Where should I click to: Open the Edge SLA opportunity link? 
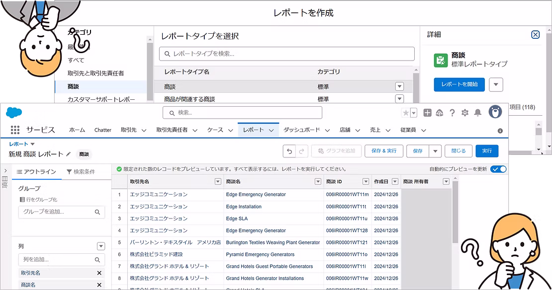[237, 218]
